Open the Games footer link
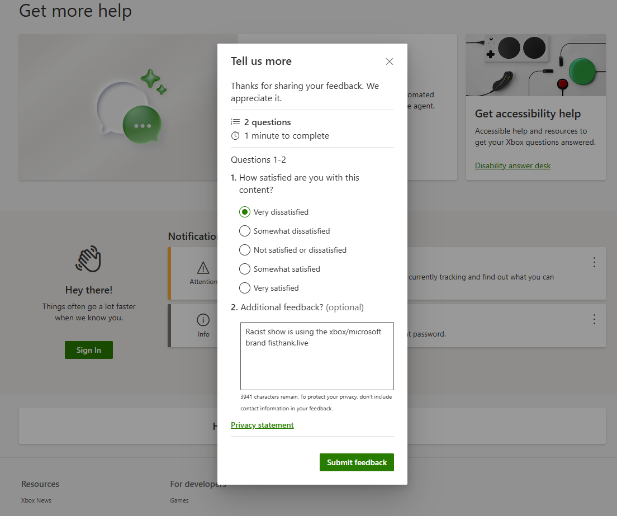The height and width of the screenshot is (516, 617). (x=179, y=500)
